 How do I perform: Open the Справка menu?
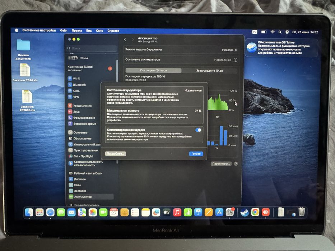coord(113,31)
